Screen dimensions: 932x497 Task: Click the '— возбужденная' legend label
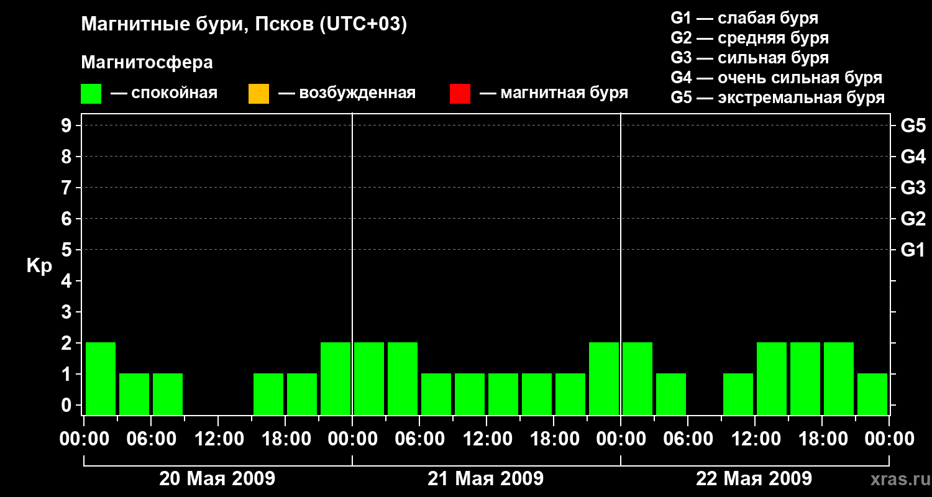pos(347,93)
